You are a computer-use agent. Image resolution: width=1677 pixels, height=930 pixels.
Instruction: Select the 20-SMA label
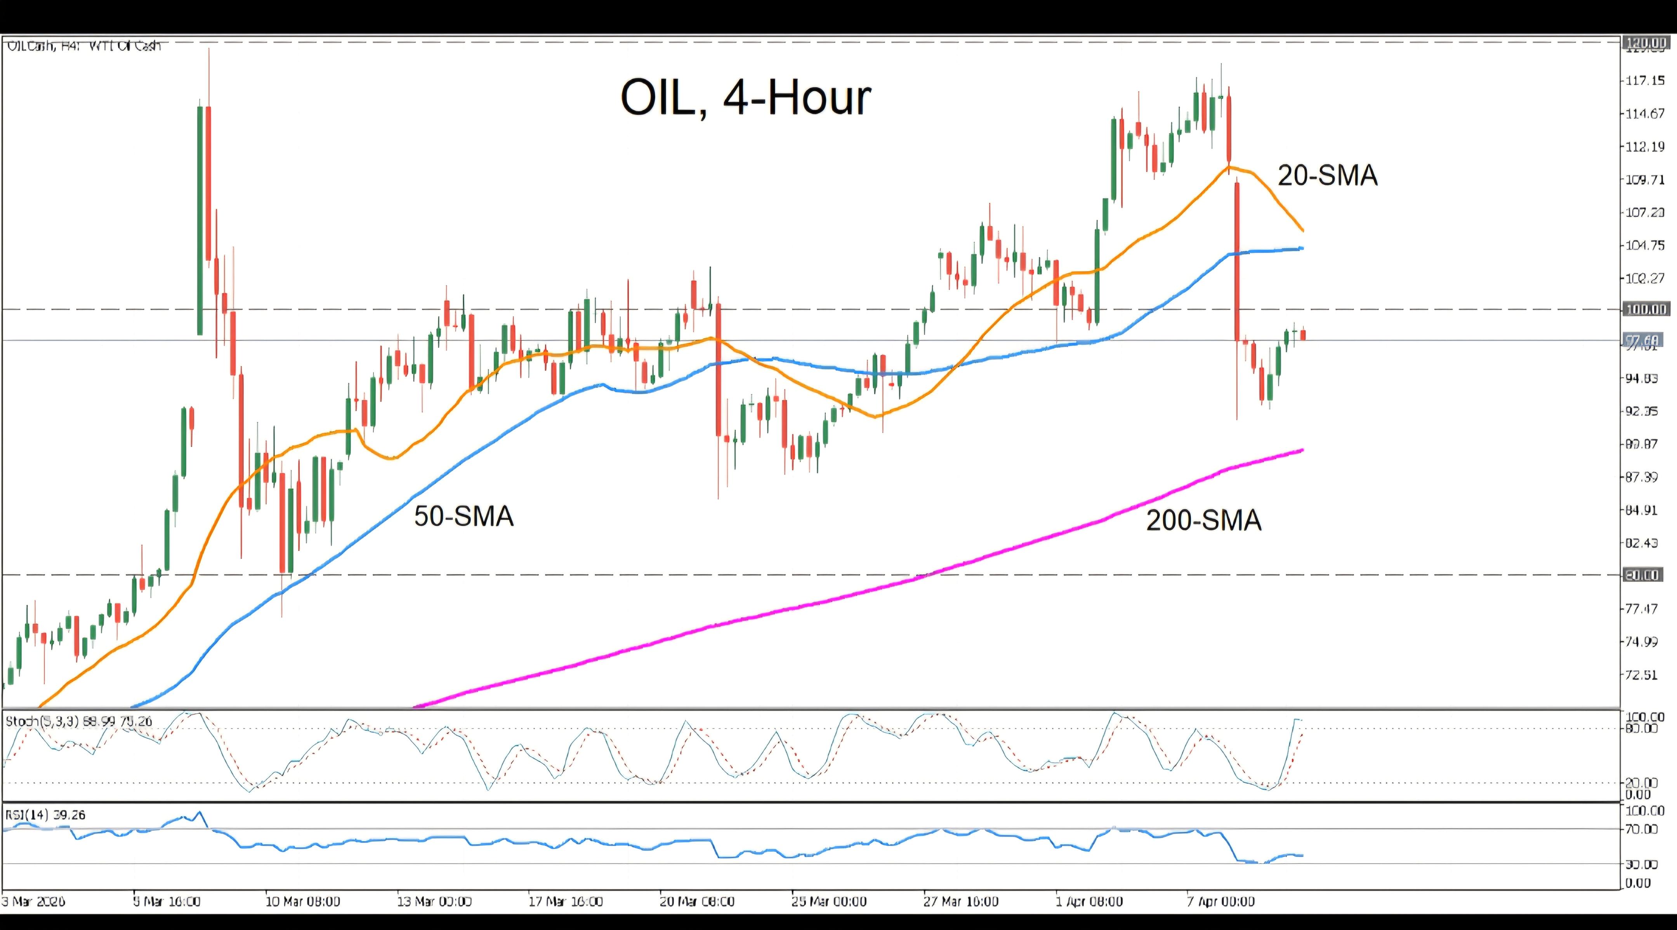point(1327,176)
